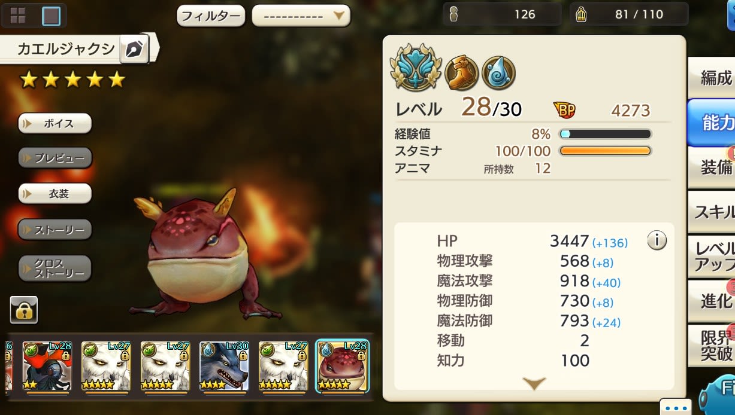This screenshot has width=735, height=415.
Task: Click the ボイス button
Action: tap(55, 124)
